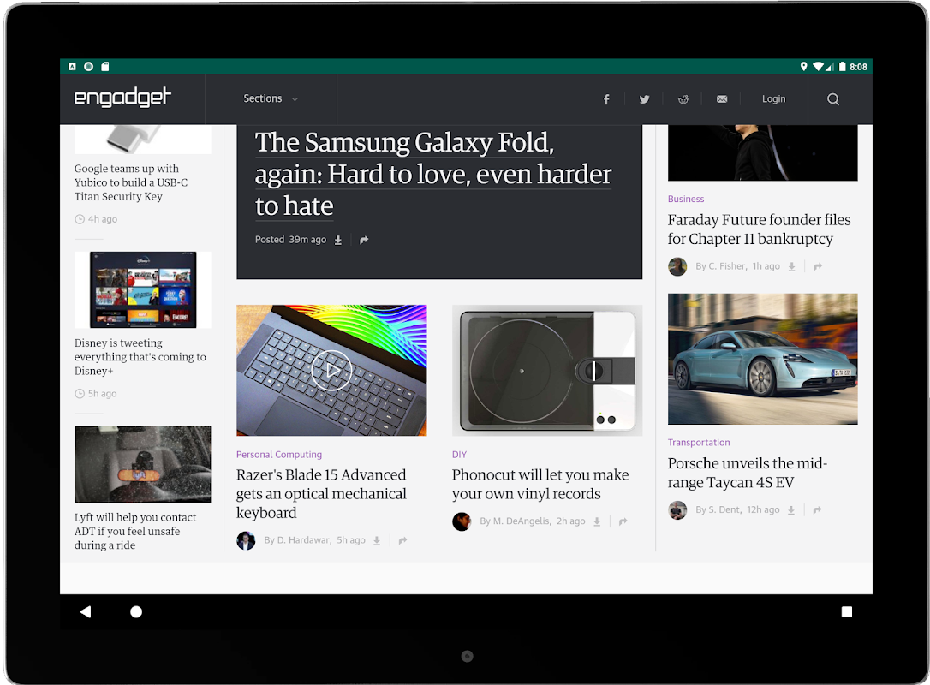Tap Android back navigation button
Image resolution: width=930 pixels, height=685 pixels.
tap(86, 611)
